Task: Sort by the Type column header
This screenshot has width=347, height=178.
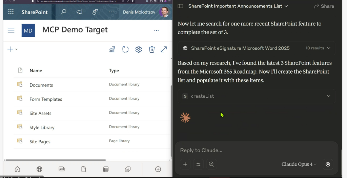Action: [114, 71]
